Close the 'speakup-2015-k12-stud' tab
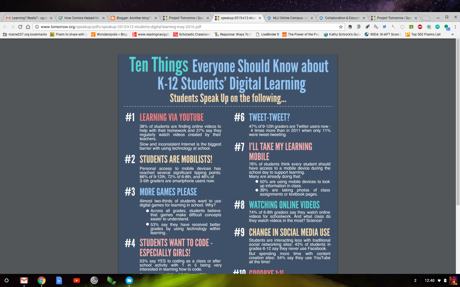 [260, 18]
